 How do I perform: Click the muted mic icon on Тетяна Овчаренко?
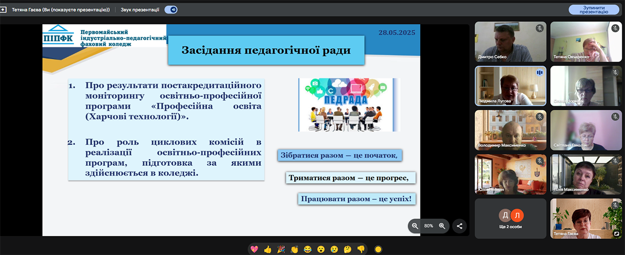(615, 28)
